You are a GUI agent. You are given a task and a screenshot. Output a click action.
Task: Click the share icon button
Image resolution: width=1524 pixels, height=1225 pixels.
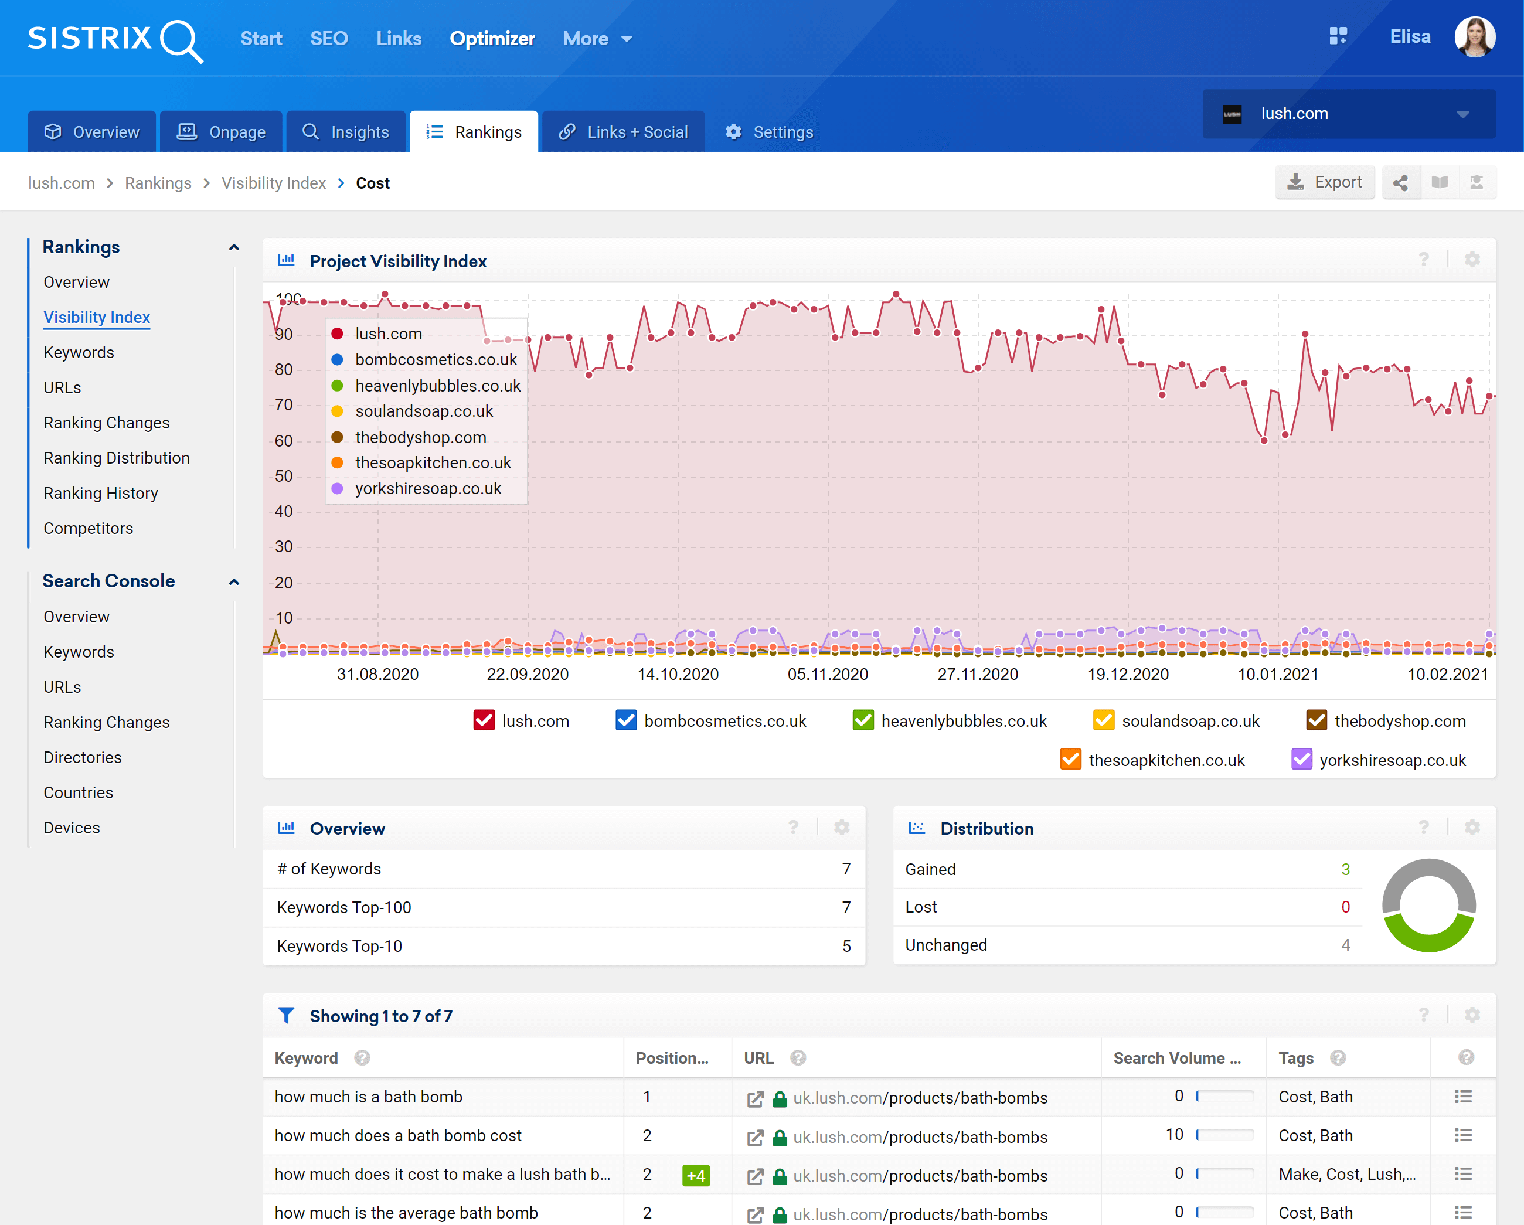(1400, 183)
